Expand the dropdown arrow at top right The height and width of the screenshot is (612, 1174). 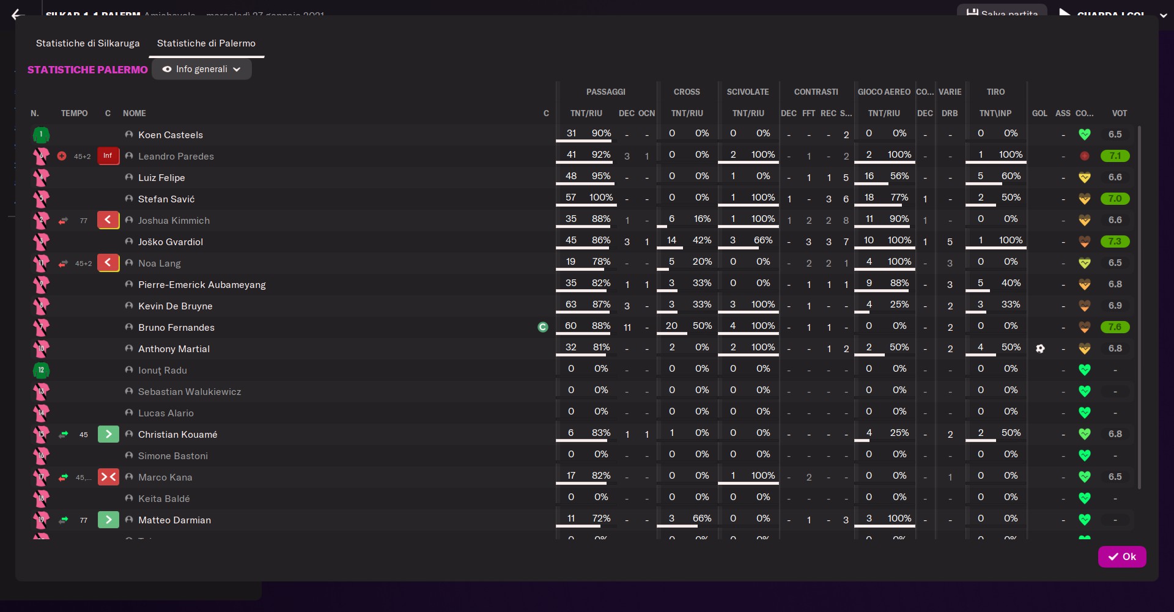[x=1164, y=16]
